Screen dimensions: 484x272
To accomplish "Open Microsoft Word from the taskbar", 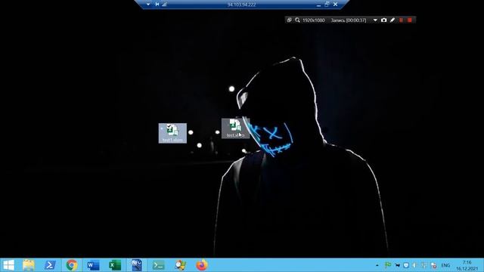I will coord(93,265).
